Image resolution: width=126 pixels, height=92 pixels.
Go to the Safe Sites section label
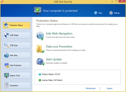pyautogui.click(x=14, y=55)
